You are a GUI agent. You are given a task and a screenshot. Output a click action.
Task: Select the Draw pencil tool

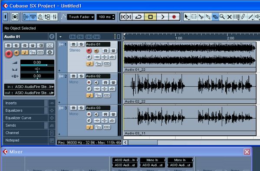[243, 17]
